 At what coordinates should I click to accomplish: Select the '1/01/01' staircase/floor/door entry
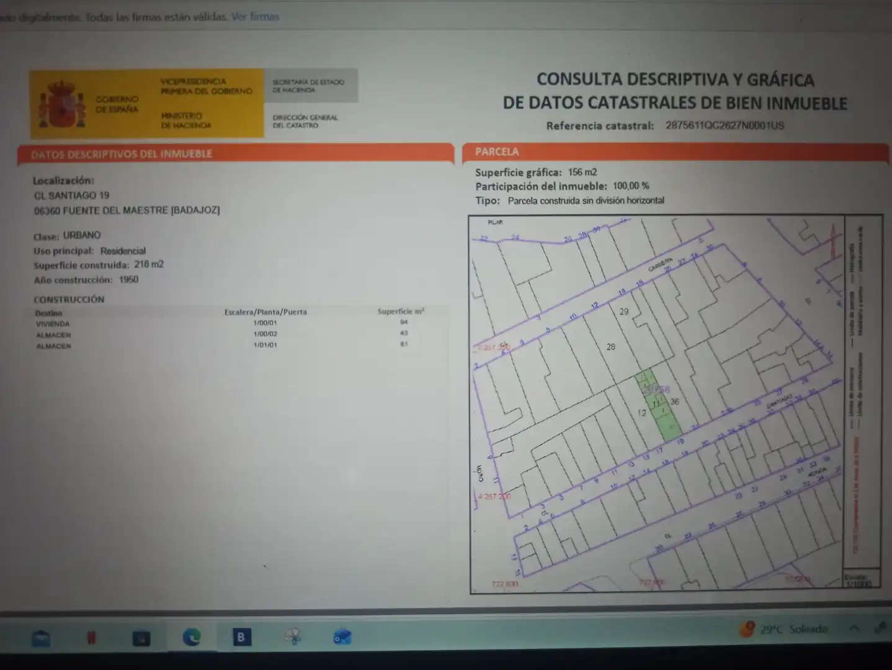click(265, 345)
